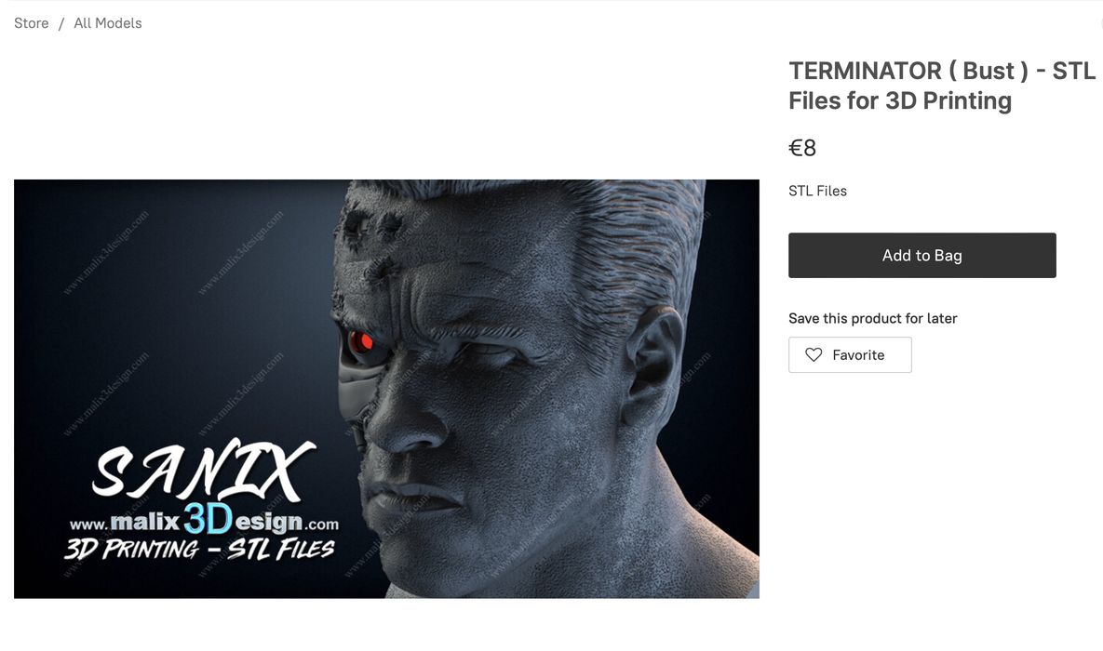This screenshot has width=1103, height=651.
Task: Click the blue 3D lettering in logo
Action: pos(208,519)
